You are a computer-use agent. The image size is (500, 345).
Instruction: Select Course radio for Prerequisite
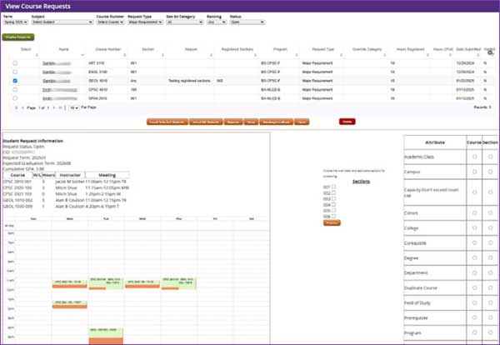point(474,317)
